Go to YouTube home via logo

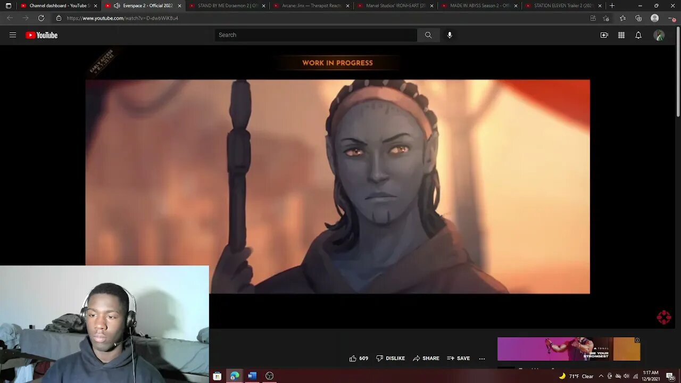[41, 35]
